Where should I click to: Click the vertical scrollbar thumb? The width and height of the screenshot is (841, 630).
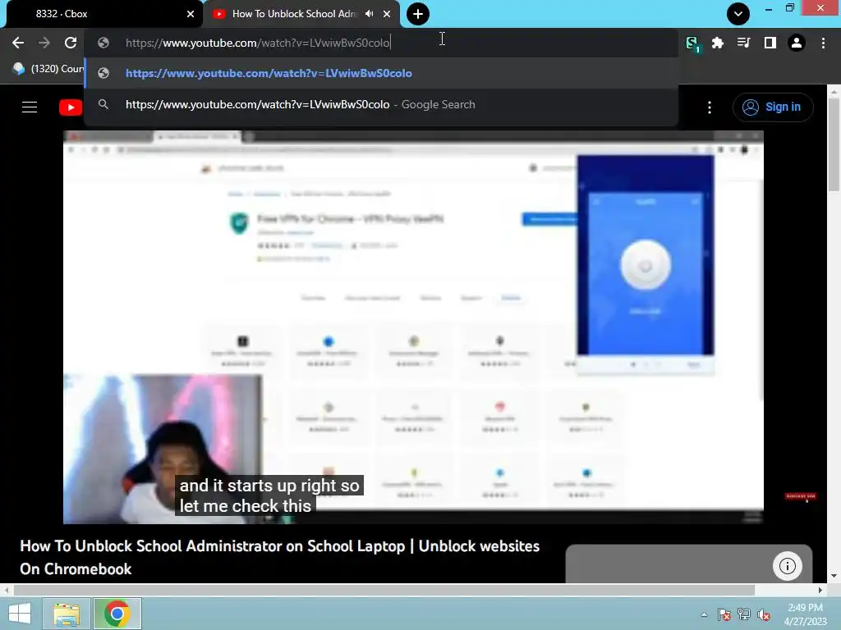point(834,144)
